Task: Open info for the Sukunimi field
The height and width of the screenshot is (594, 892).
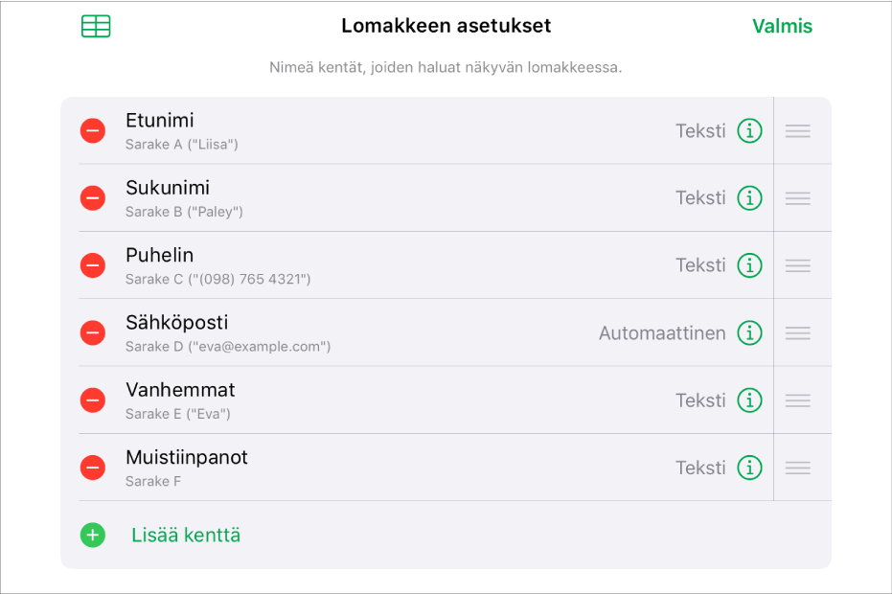Action: click(x=750, y=197)
